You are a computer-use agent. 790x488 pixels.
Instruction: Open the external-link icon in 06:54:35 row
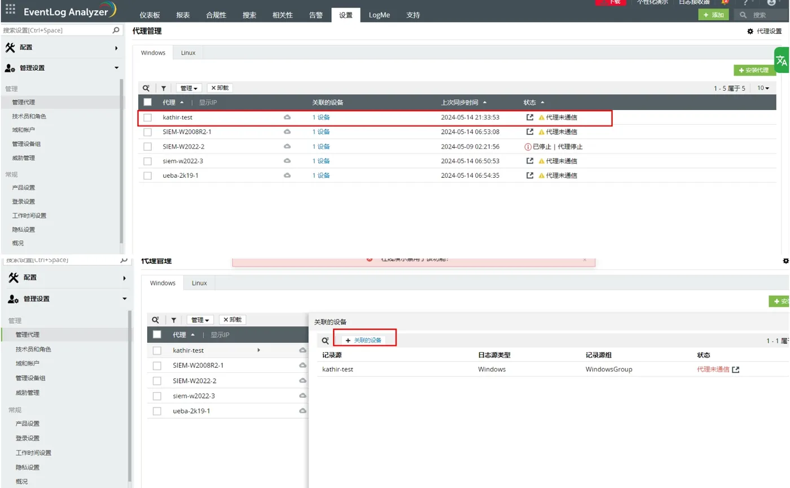tap(529, 175)
